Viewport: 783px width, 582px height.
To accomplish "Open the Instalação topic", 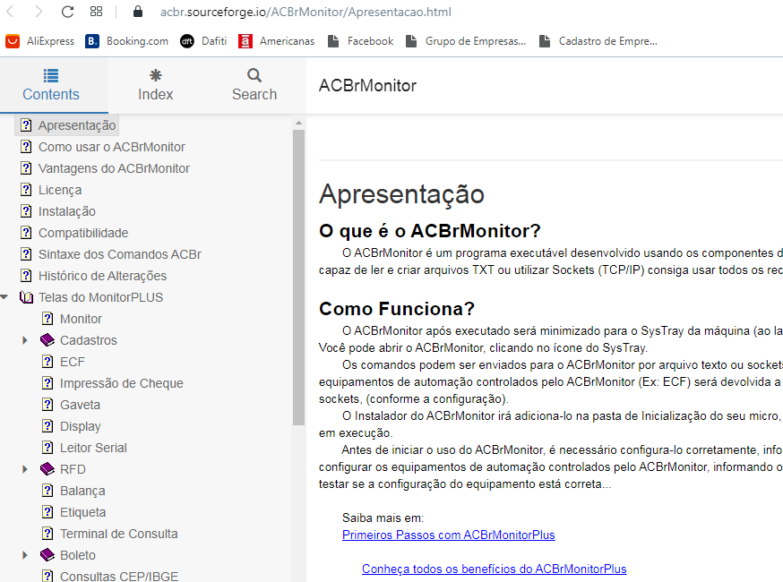I will coord(67,211).
